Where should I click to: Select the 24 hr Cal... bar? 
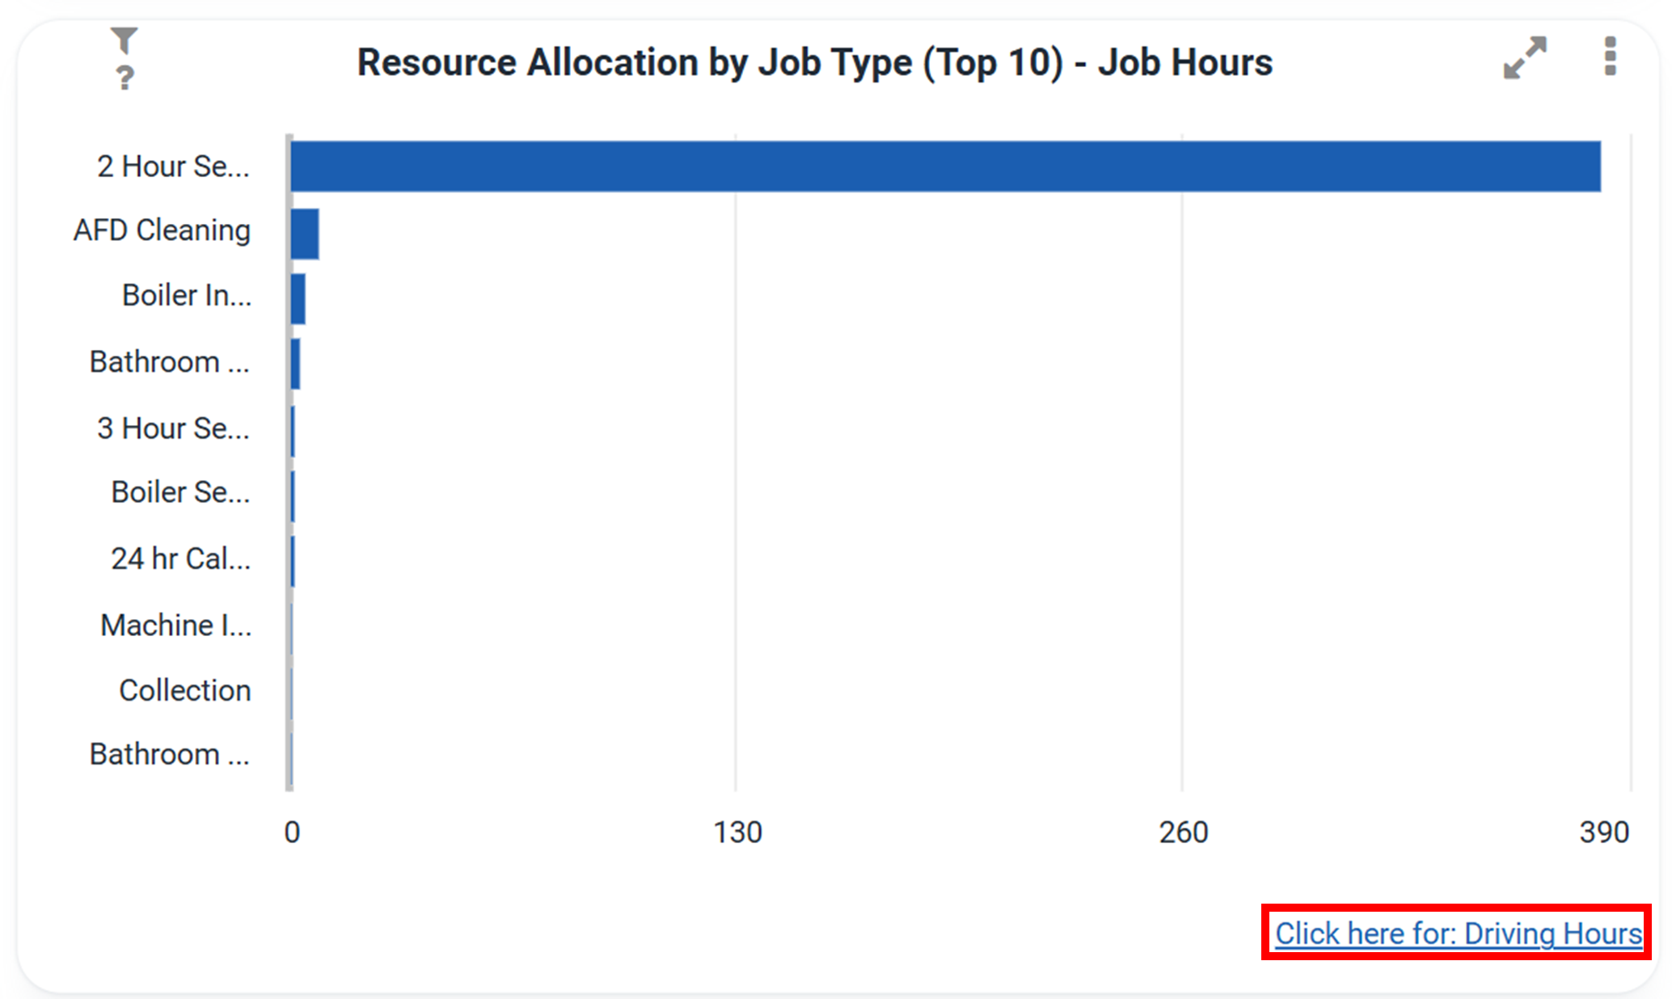[293, 561]
